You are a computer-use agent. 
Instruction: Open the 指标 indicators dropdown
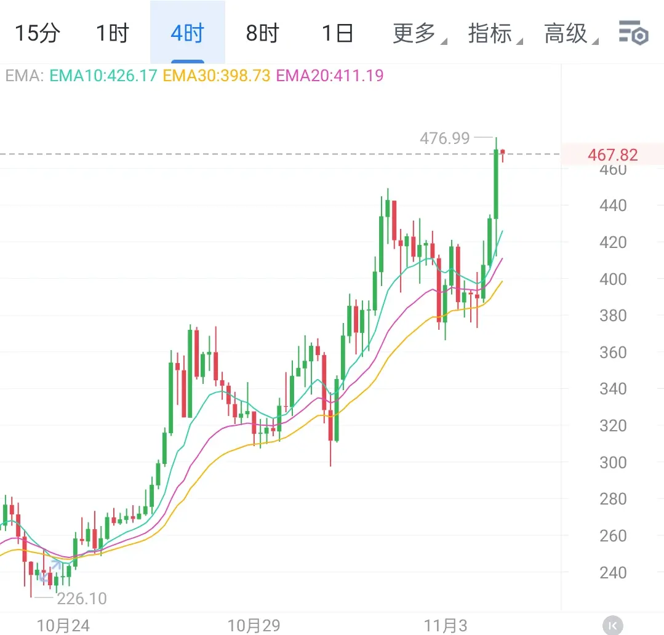495,33
